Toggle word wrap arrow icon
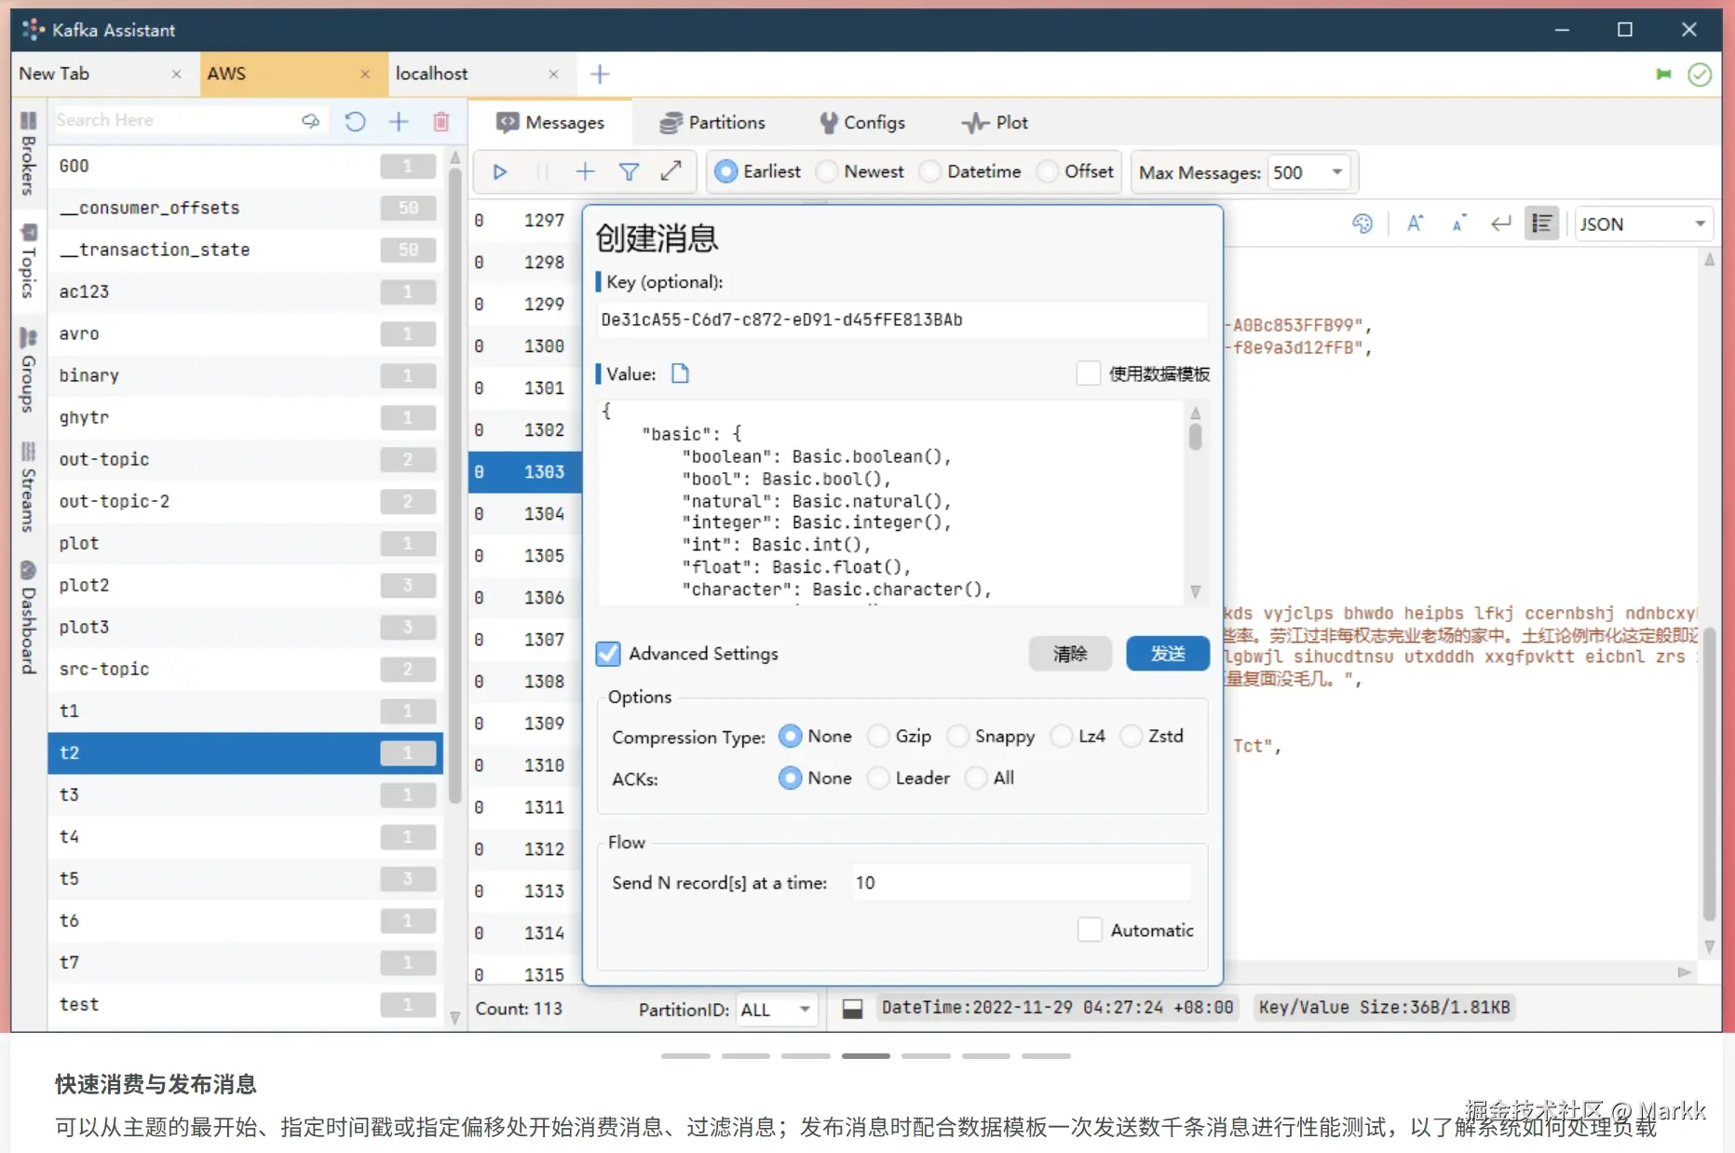The height and width of the screenshot is (1153, 1735). point(1500,224)
